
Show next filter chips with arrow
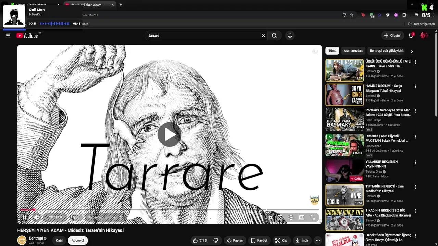click(412, 51)
